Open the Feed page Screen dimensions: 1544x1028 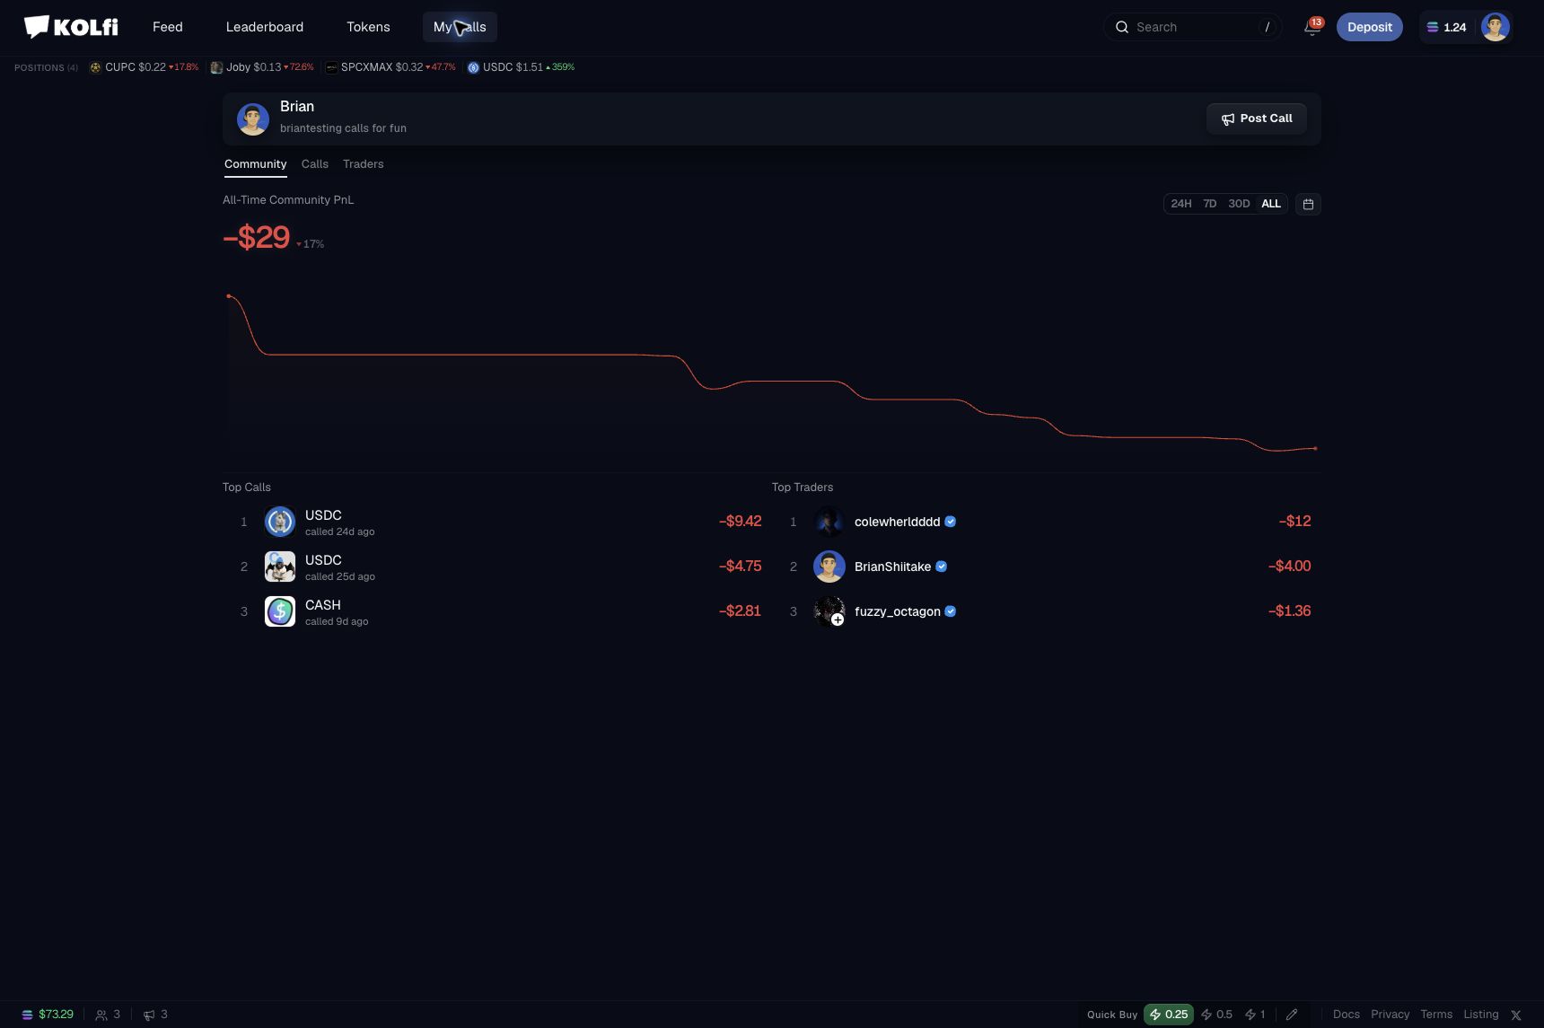click(168, 27)
